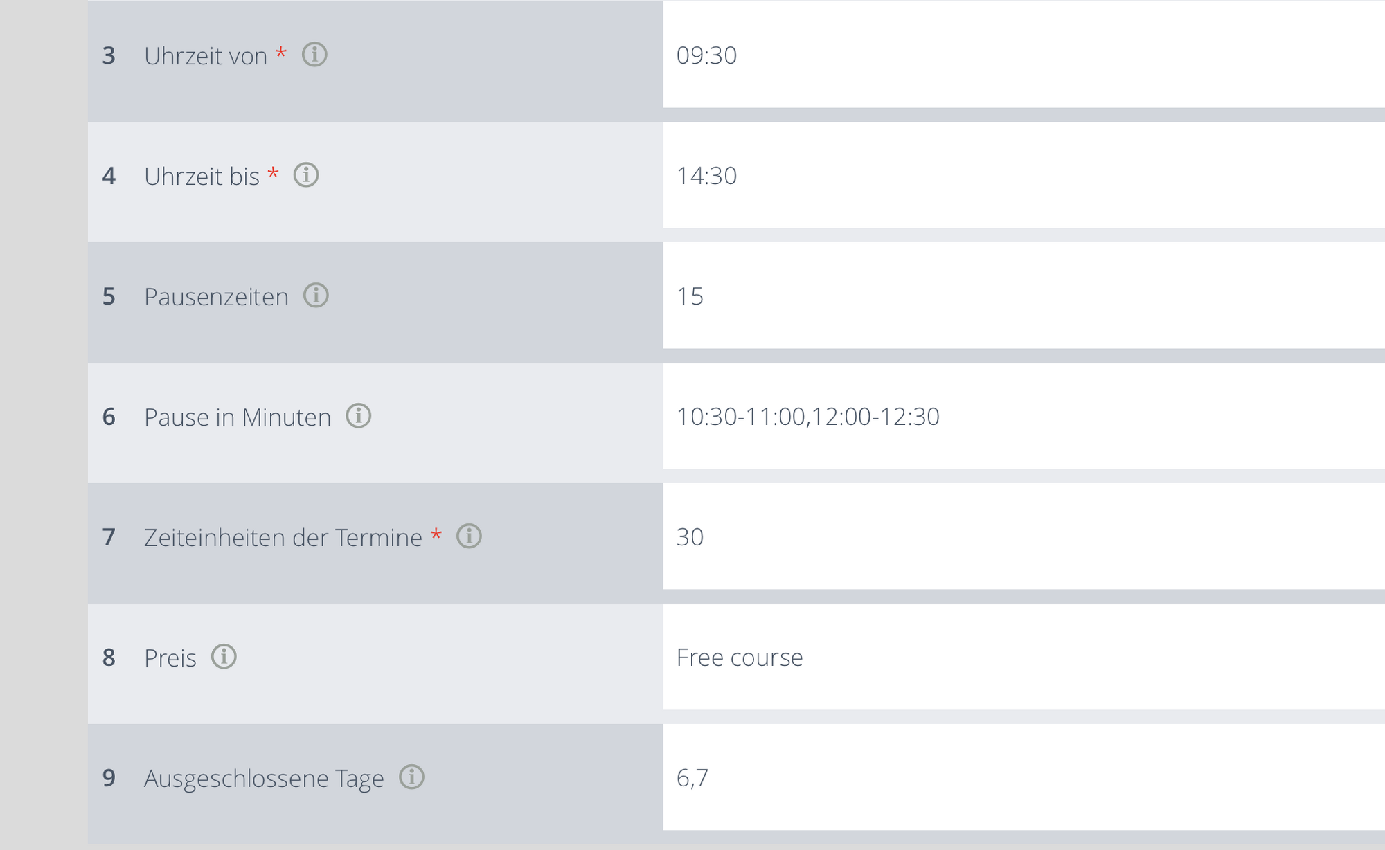Show info icon beside Preis

(224, 656)
